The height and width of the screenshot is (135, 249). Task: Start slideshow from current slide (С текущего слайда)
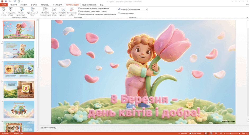[11, 12]
